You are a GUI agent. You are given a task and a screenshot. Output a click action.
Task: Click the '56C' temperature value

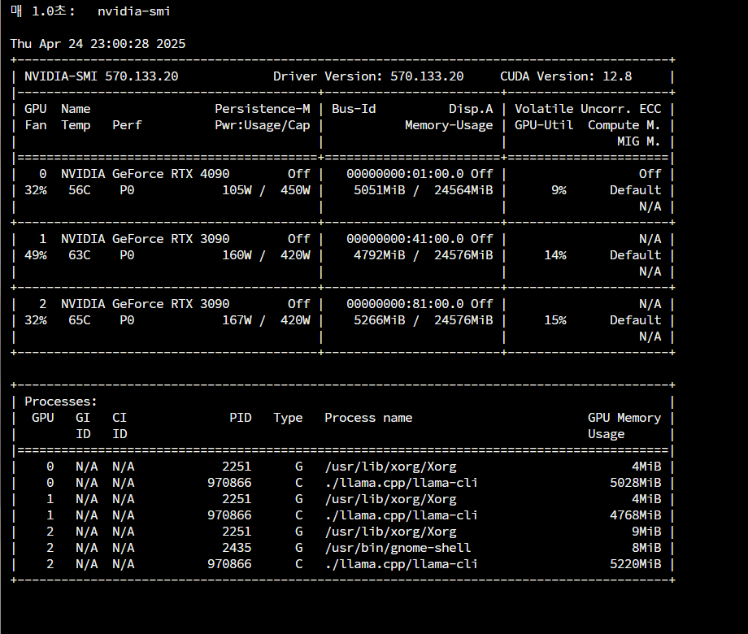coord(79,190)
